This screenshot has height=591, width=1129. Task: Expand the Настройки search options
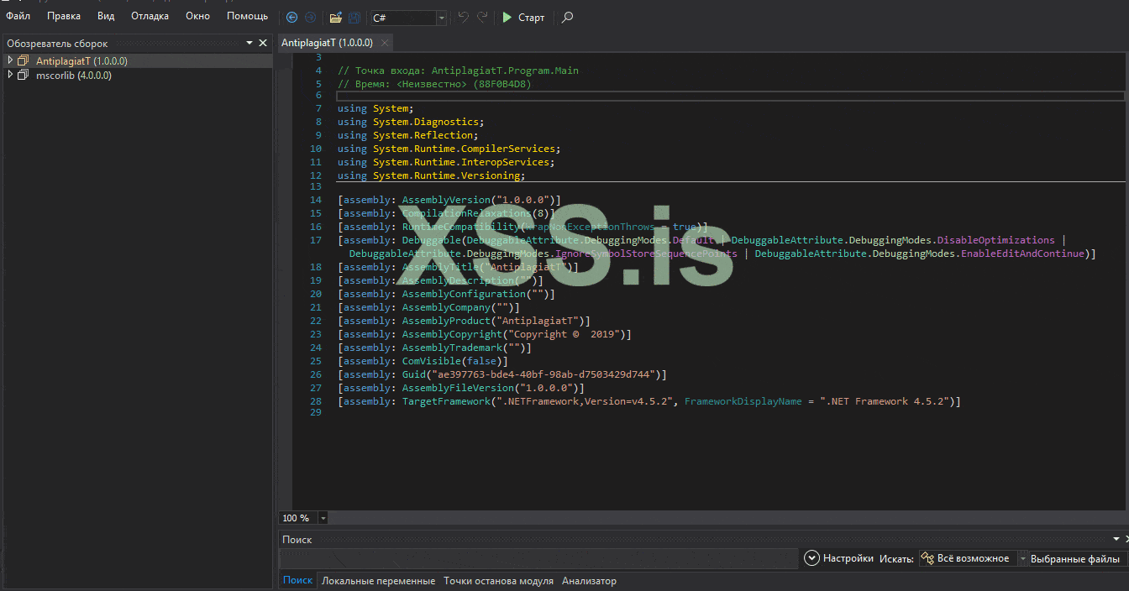(x=811, y=558)
